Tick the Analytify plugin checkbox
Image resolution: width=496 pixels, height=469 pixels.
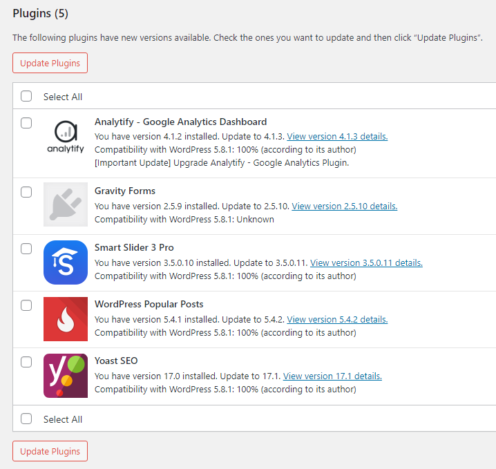26,123
